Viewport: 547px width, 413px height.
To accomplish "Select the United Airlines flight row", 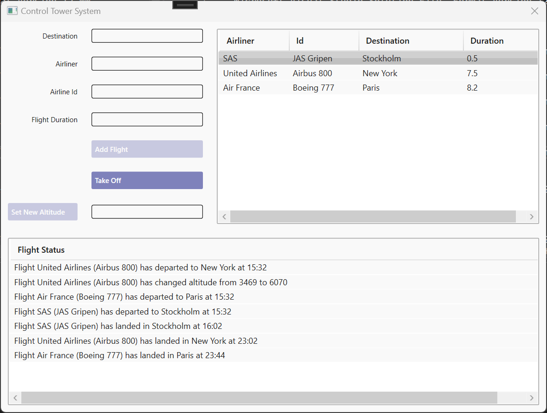I will tap(378, 73).
